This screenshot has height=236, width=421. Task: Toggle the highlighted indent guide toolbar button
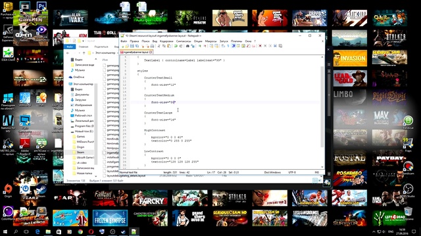click(x=234, y=46)
